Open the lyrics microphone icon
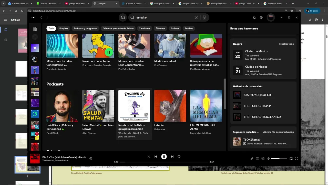 point(252,159)
